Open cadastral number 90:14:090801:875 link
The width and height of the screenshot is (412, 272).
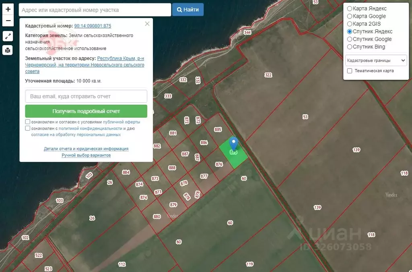click(93, 26)
